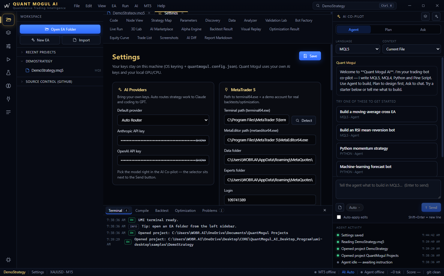Screen dimensions: 444x276
Task: Click DemoStrategy.mq5 file icon in workspace tree
Action: click(27, 70)
